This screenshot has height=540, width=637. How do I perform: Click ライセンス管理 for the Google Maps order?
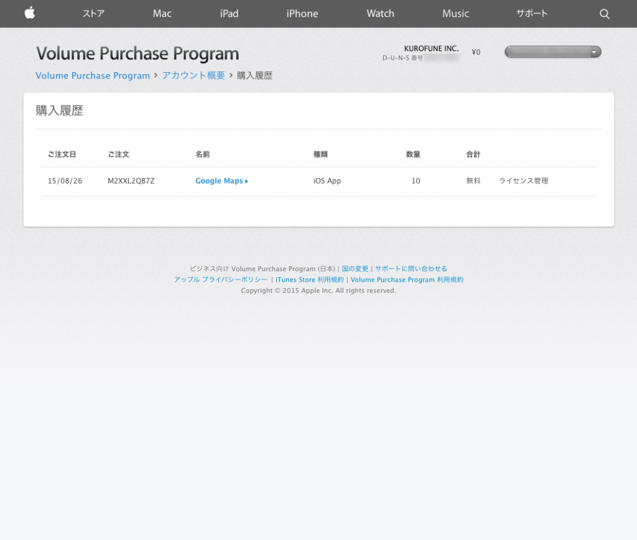tap(523, 180)
